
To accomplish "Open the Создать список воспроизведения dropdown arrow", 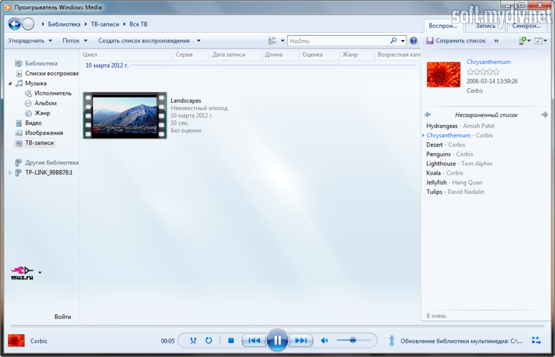I will 199,41.
